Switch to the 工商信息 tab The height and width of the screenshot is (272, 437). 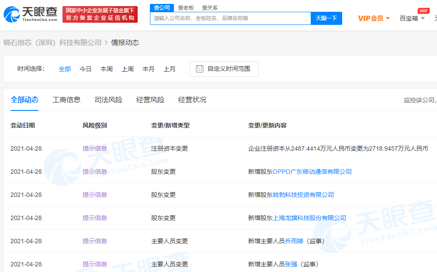66,100
